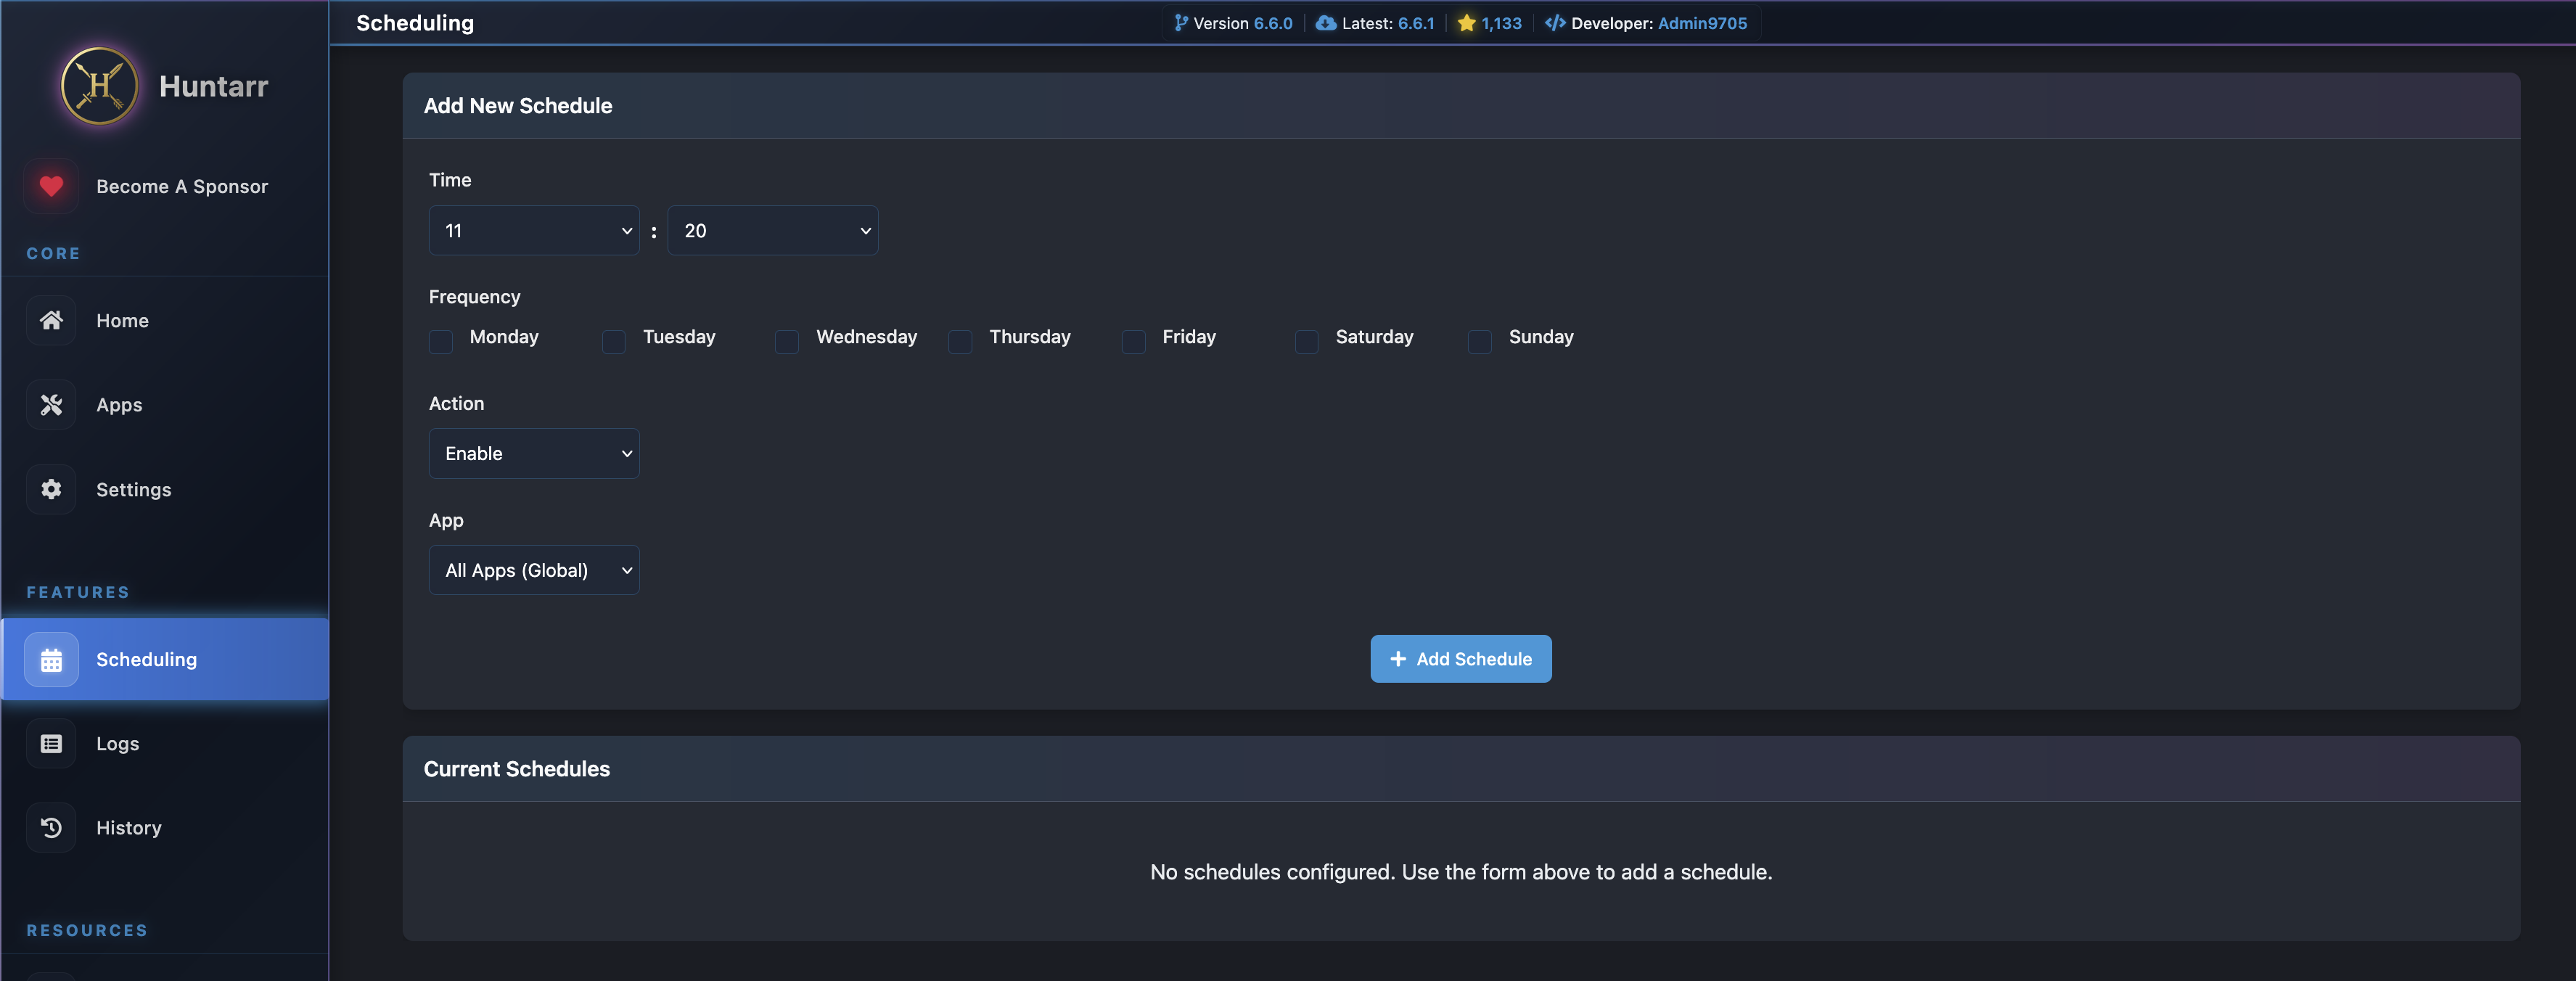Click the History clock icon
The image size is (2576, 981).
click(x=51, y=828)
